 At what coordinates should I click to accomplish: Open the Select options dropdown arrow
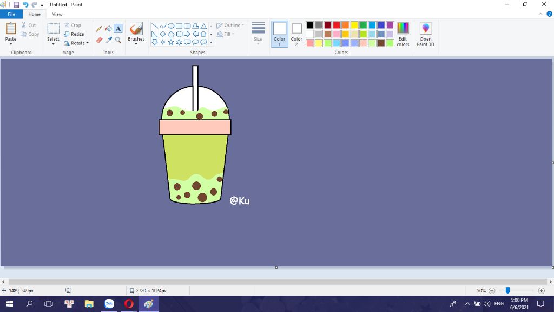click(x=54, y=44)
